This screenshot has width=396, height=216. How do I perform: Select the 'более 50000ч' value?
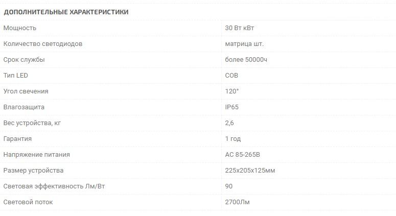246,60
